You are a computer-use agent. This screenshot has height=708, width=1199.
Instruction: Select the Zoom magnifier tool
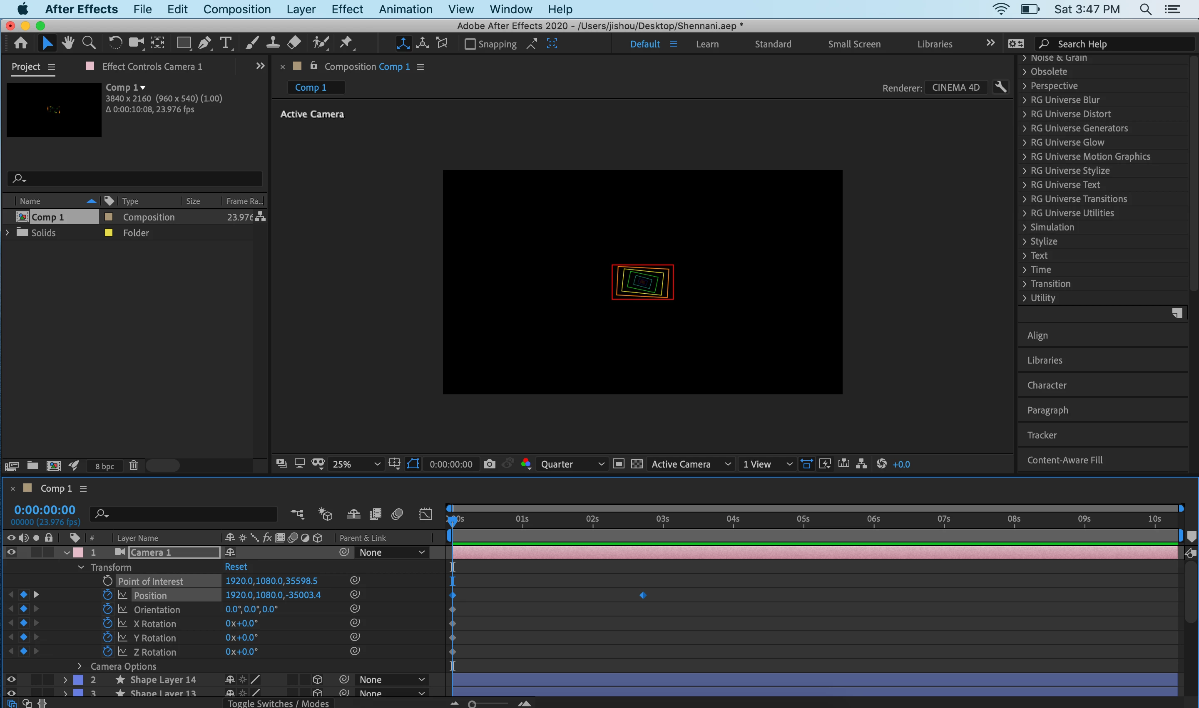tap(89, 43)
